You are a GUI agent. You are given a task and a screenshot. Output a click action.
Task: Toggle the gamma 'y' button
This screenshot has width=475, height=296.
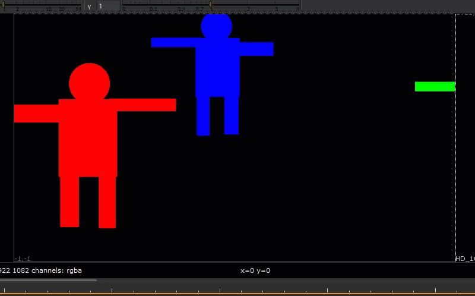[x=90, y=6]
